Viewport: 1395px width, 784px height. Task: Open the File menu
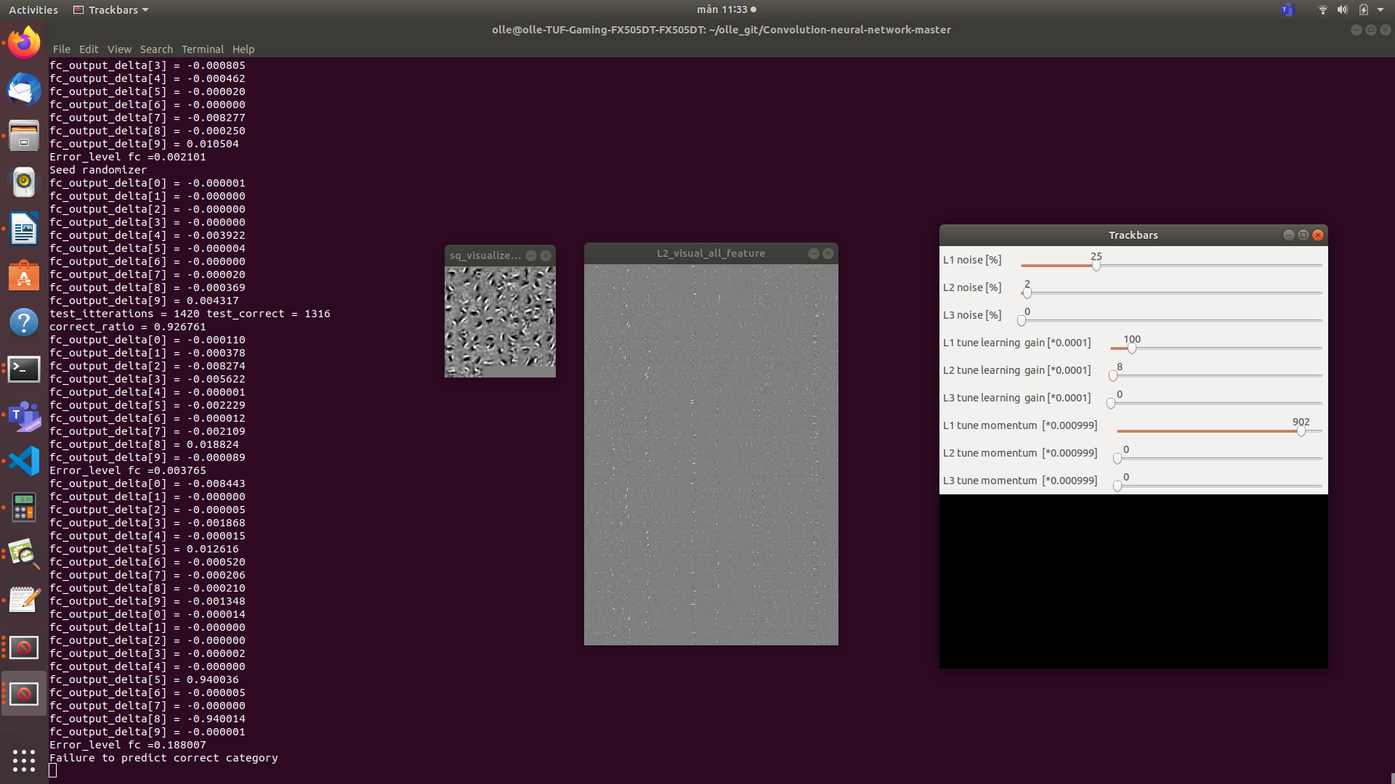click(x=61, y=49)
